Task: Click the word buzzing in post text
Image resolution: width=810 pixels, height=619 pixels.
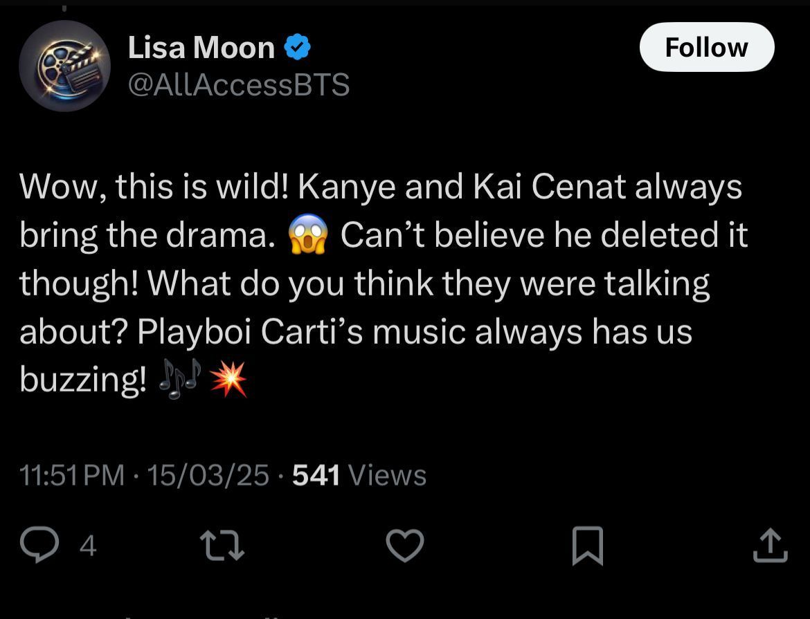Action: click(82, 380)
